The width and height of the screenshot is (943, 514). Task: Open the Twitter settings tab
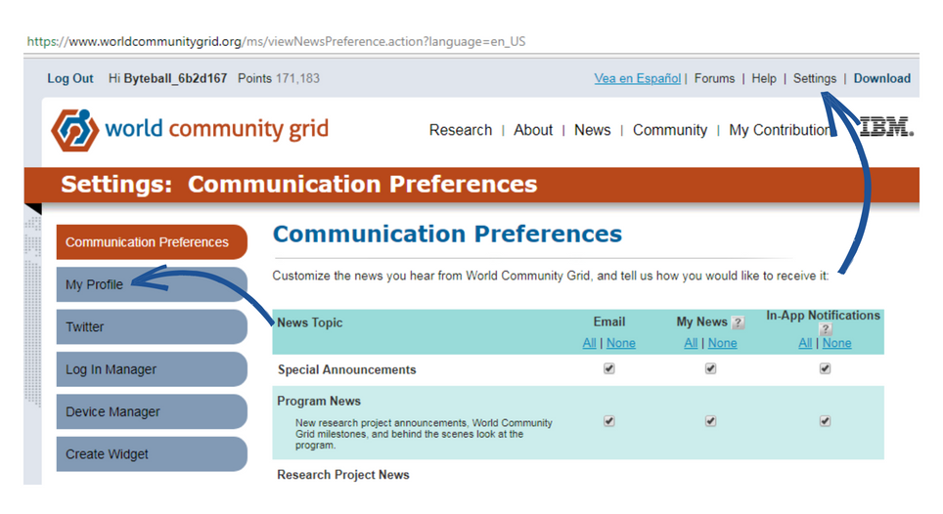point(152,326)
